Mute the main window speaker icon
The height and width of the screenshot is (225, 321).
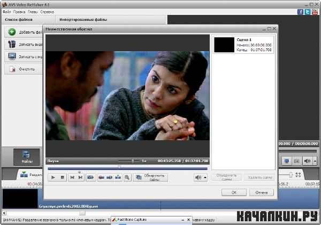click(x=307, y=161)
